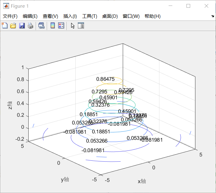Image resolution: width=216 pixels, height=193 pixels.
Task: Open the 窗口(W) menu
Action: (x=131, y=16)
